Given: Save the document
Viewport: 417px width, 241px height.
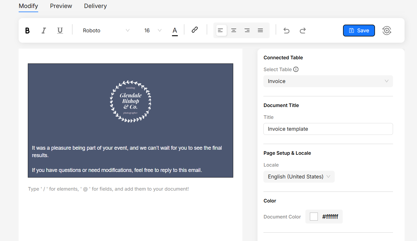Looking at the screenshot, I should pyautogui.click(x=359, y=31).
